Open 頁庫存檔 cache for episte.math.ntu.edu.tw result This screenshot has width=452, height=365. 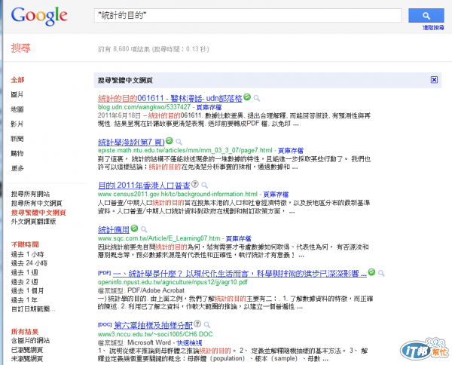tap(291, 151)
